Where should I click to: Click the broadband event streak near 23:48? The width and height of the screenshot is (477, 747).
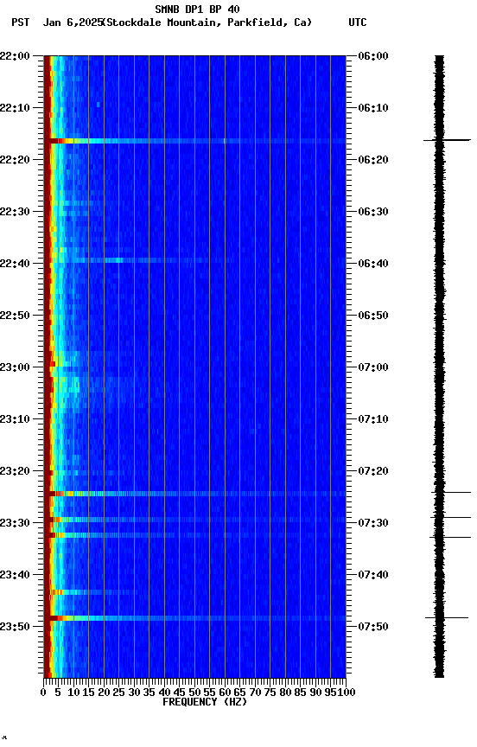click(x=194, y=618)
